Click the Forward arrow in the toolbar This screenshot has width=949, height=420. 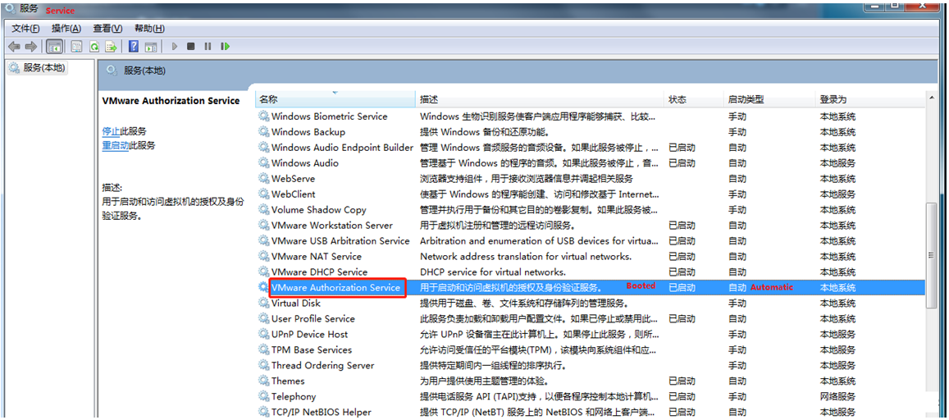31,47
